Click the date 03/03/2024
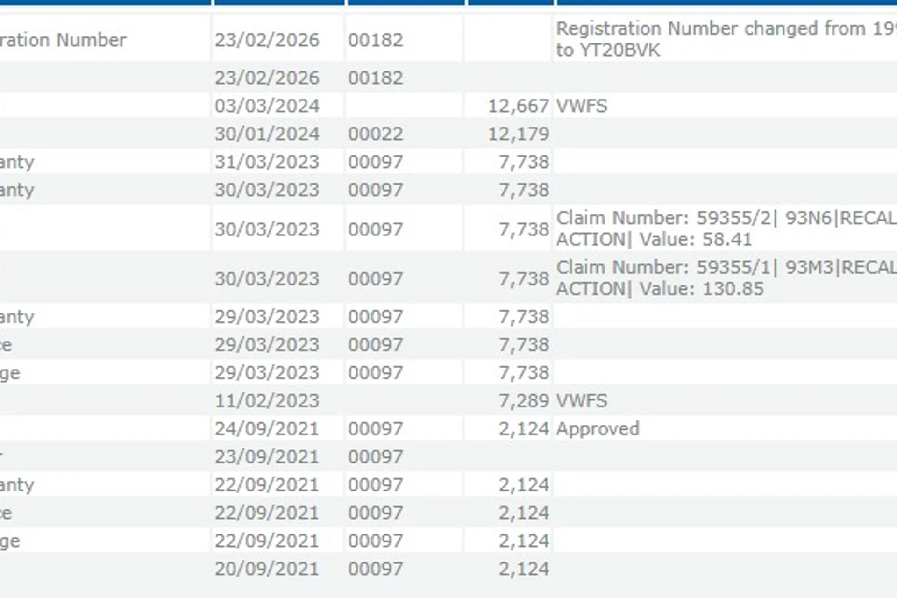 [x=267, y=106]
